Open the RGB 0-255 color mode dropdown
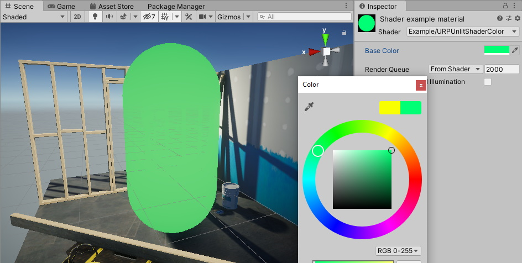 pyautogui.click(x=398, y=251)
